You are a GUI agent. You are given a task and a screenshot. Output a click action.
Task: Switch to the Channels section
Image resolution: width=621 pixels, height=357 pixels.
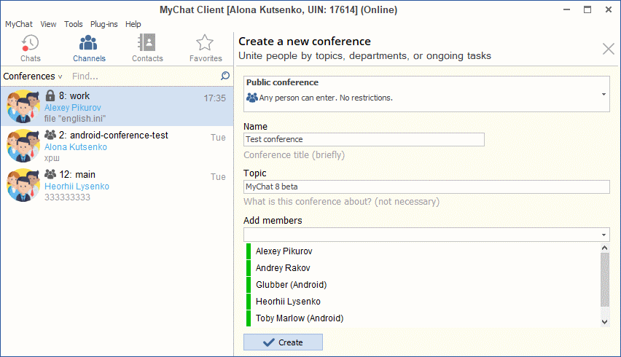pyautogui.click(x=89, y=48)
